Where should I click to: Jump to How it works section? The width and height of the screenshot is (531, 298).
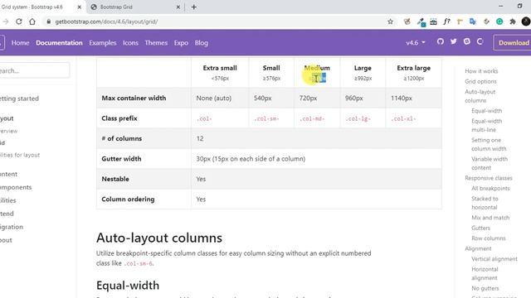click(x=481, y=71)
